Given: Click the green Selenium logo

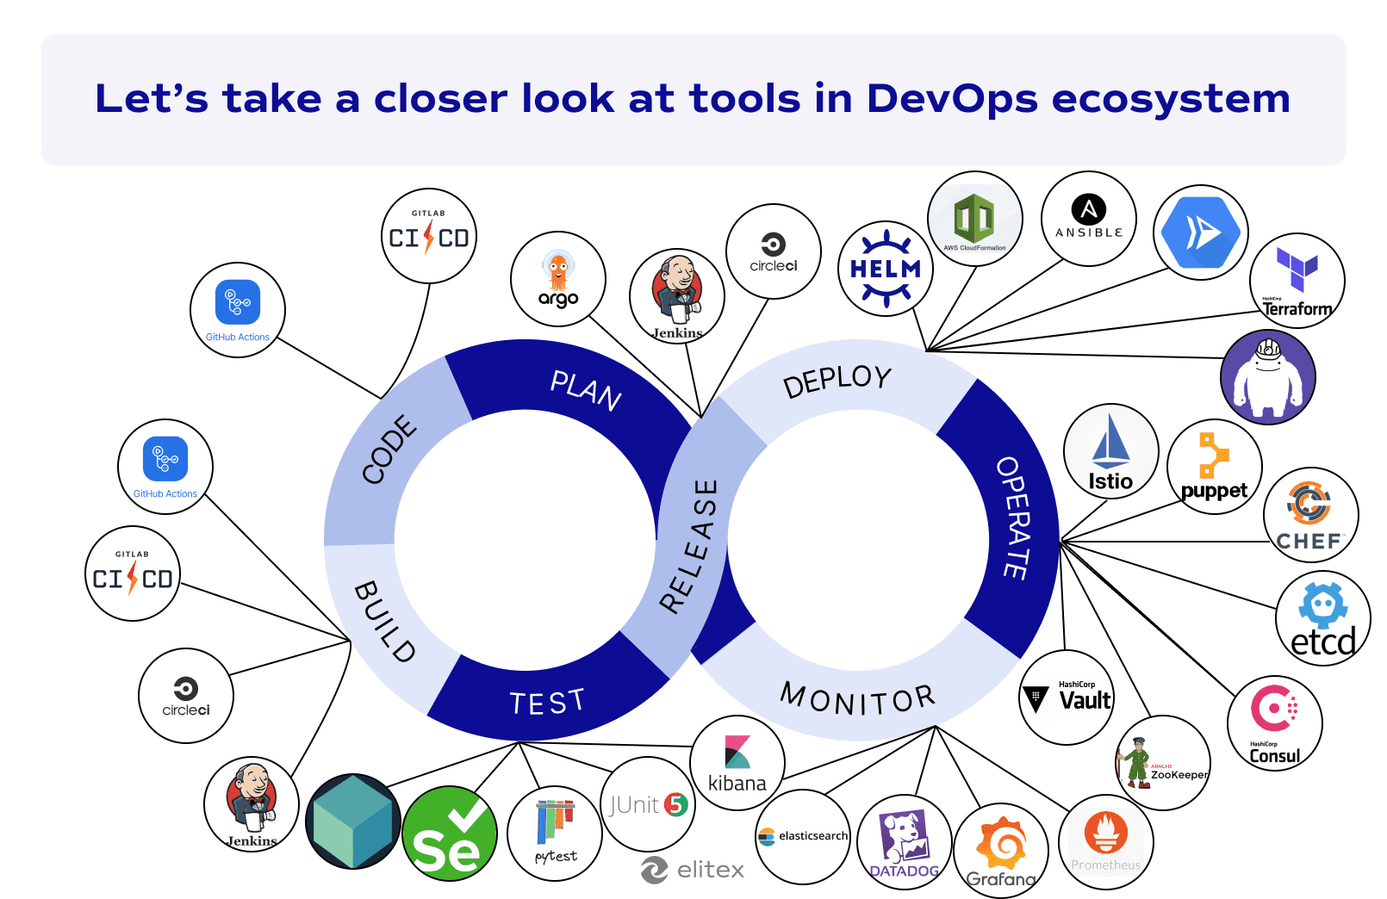Looking at the screenshot, I should tap(450, 834).
